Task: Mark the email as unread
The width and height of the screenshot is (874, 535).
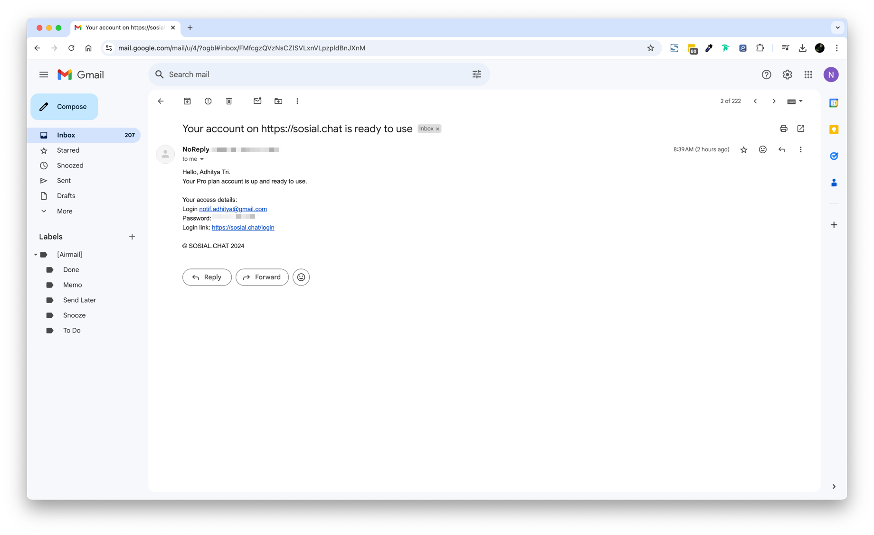Action: tap(257, 101)
